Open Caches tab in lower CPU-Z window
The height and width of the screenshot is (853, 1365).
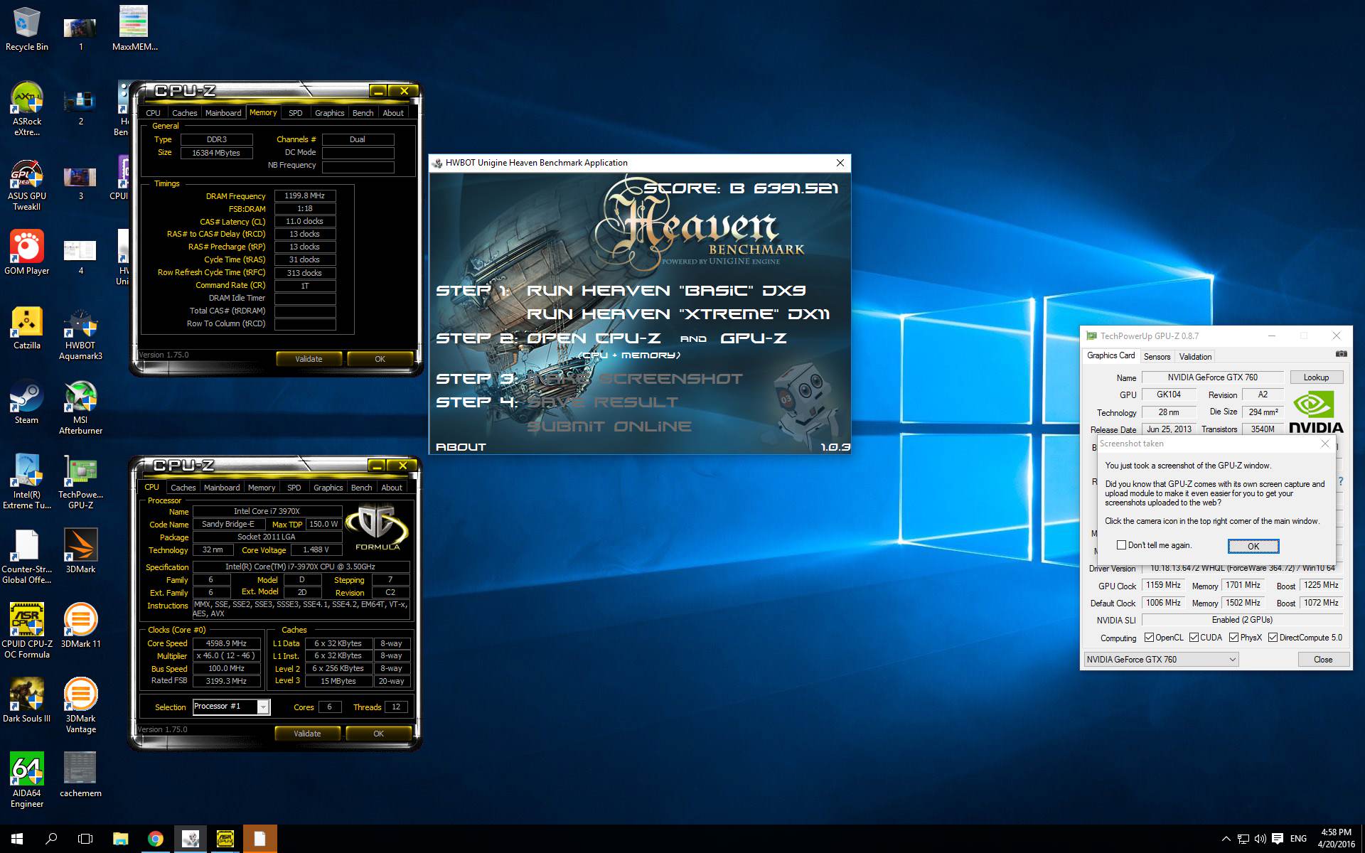click(183, 488)
